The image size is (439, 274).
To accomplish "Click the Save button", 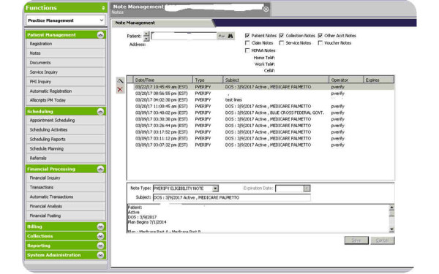I will tap(356, 240).
